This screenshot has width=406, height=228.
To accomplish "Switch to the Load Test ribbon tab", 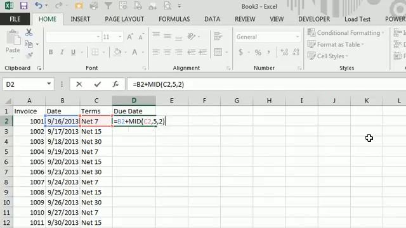I will (357, 19).
